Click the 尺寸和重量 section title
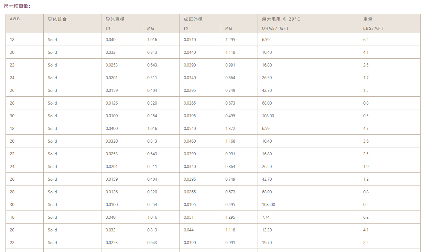The width and height of the screenshot is (423, 252). [x=17, y=6]
